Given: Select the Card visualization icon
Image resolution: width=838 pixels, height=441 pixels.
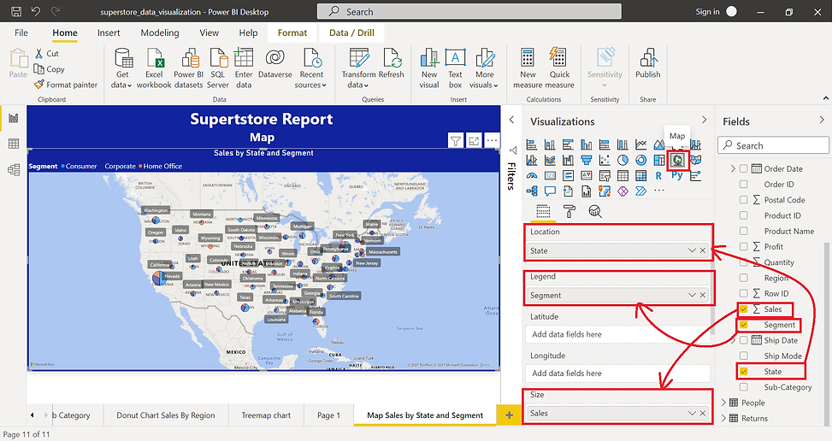Looking at the screenshot, I should [550, 176].
